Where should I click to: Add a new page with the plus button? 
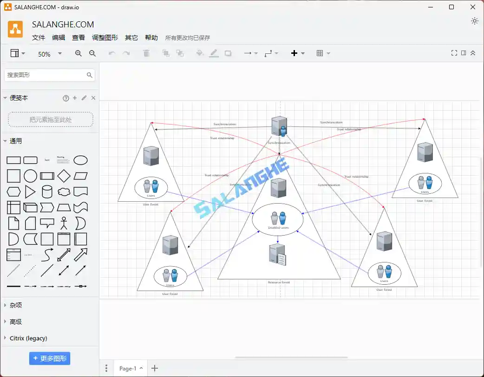(x=155, y=368)
